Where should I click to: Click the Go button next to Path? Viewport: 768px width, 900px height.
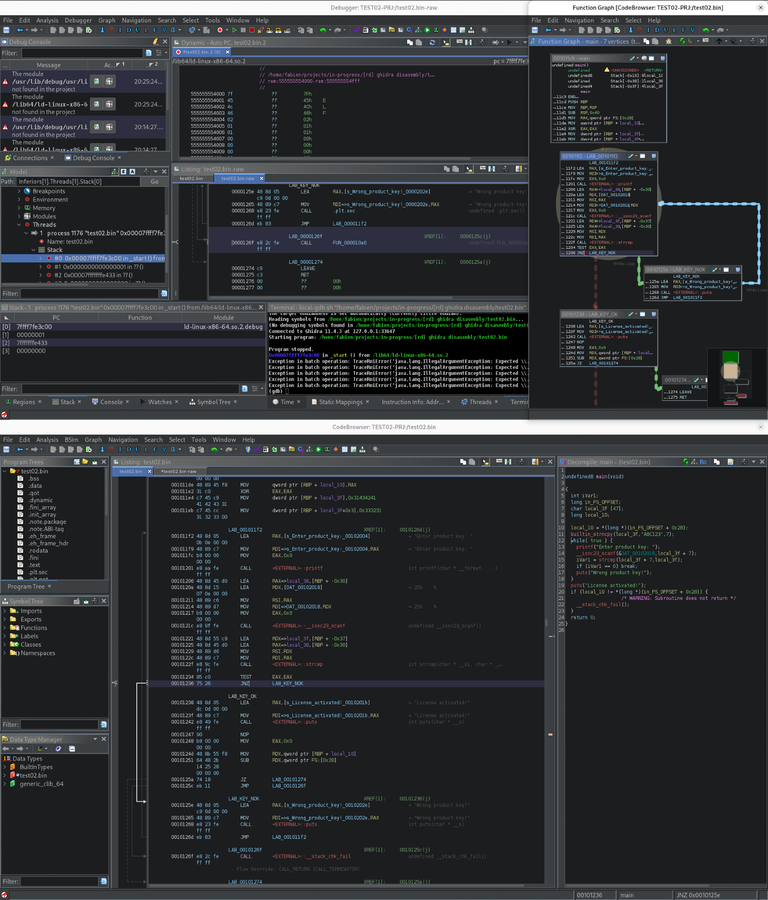tap(154, 181)
